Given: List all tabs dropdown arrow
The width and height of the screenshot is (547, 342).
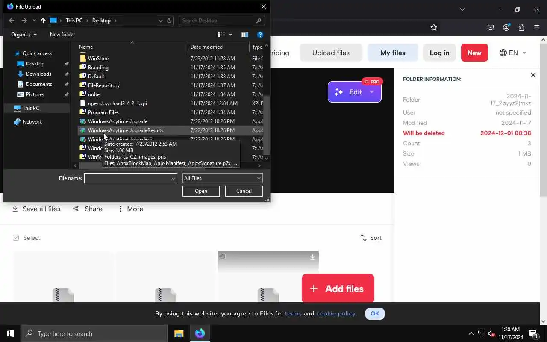Looking at the screenshot, I should [x=462, y=9].
